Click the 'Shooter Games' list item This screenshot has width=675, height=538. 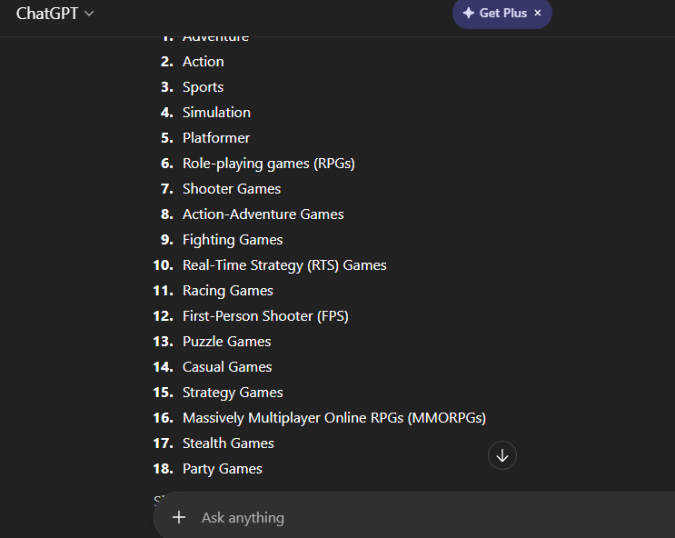tap(232, 189)
